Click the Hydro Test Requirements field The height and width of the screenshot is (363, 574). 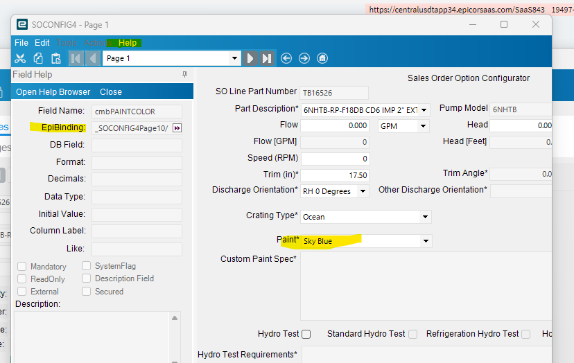coord(427,355)
